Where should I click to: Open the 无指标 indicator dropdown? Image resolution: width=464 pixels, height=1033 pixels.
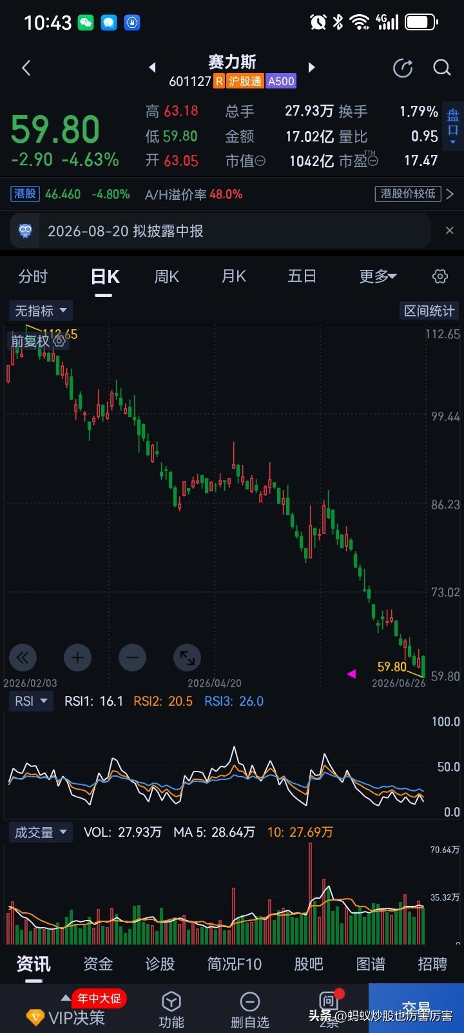41,311
